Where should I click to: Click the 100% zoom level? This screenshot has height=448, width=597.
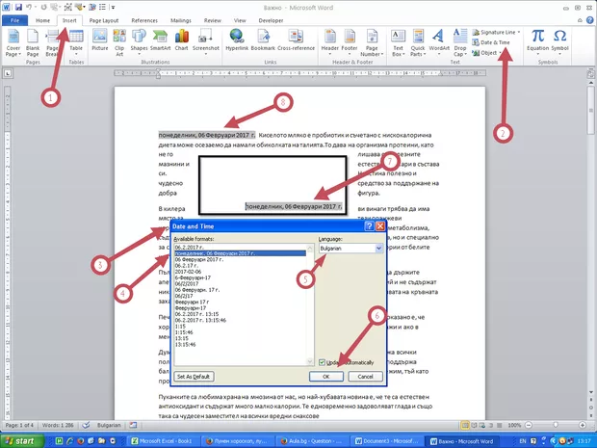coord(514,425)
